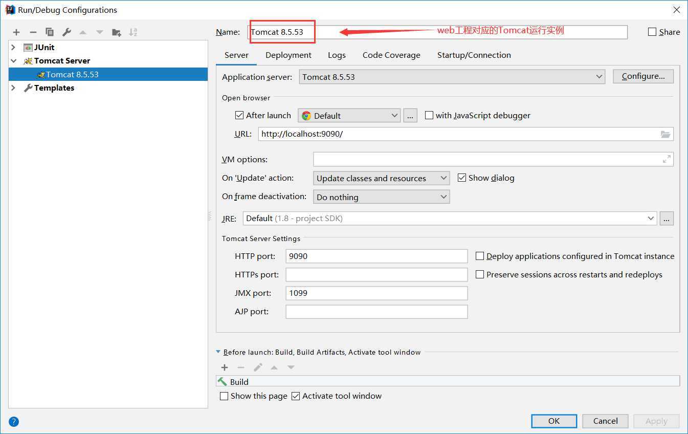Viewport: 688px width, 434px height.
Task: Switch to the Logs tab
Action: 337,55
